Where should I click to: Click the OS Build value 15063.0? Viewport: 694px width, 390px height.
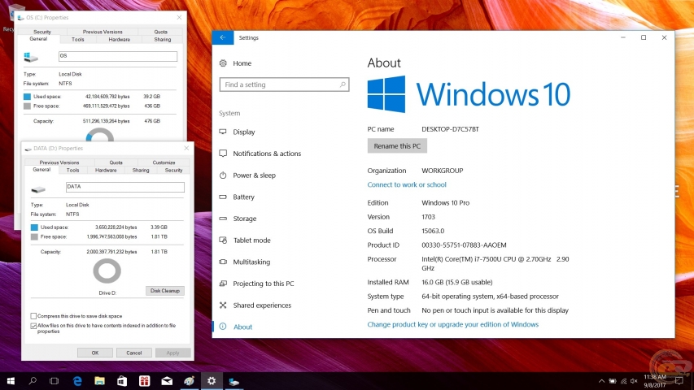(x=433, y=231)
